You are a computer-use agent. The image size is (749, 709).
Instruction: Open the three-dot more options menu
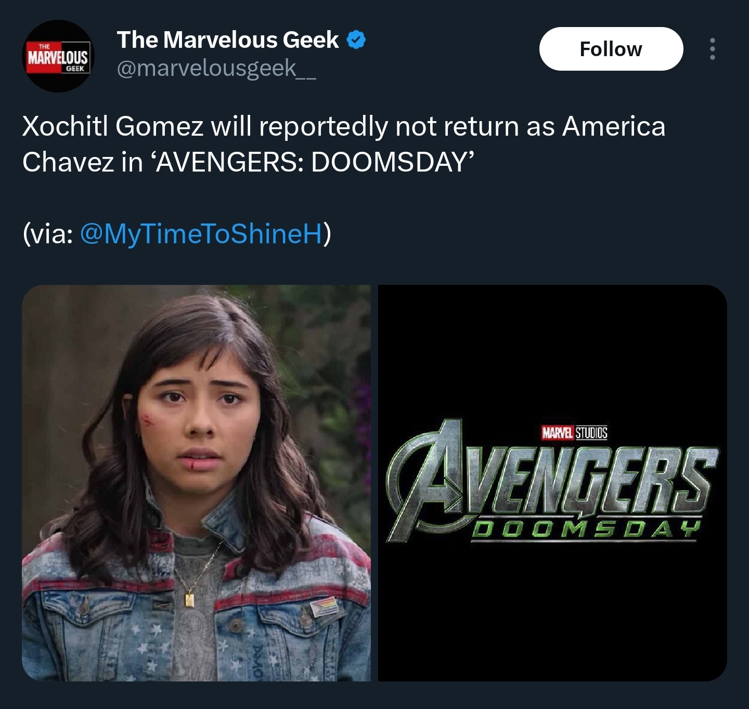click(x=712, y=49)
